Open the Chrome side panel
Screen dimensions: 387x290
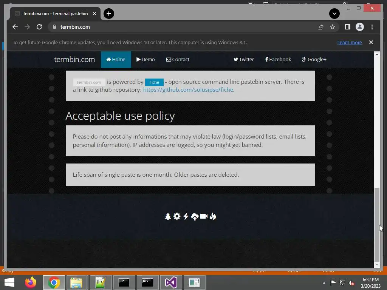(x=348, y=27)
